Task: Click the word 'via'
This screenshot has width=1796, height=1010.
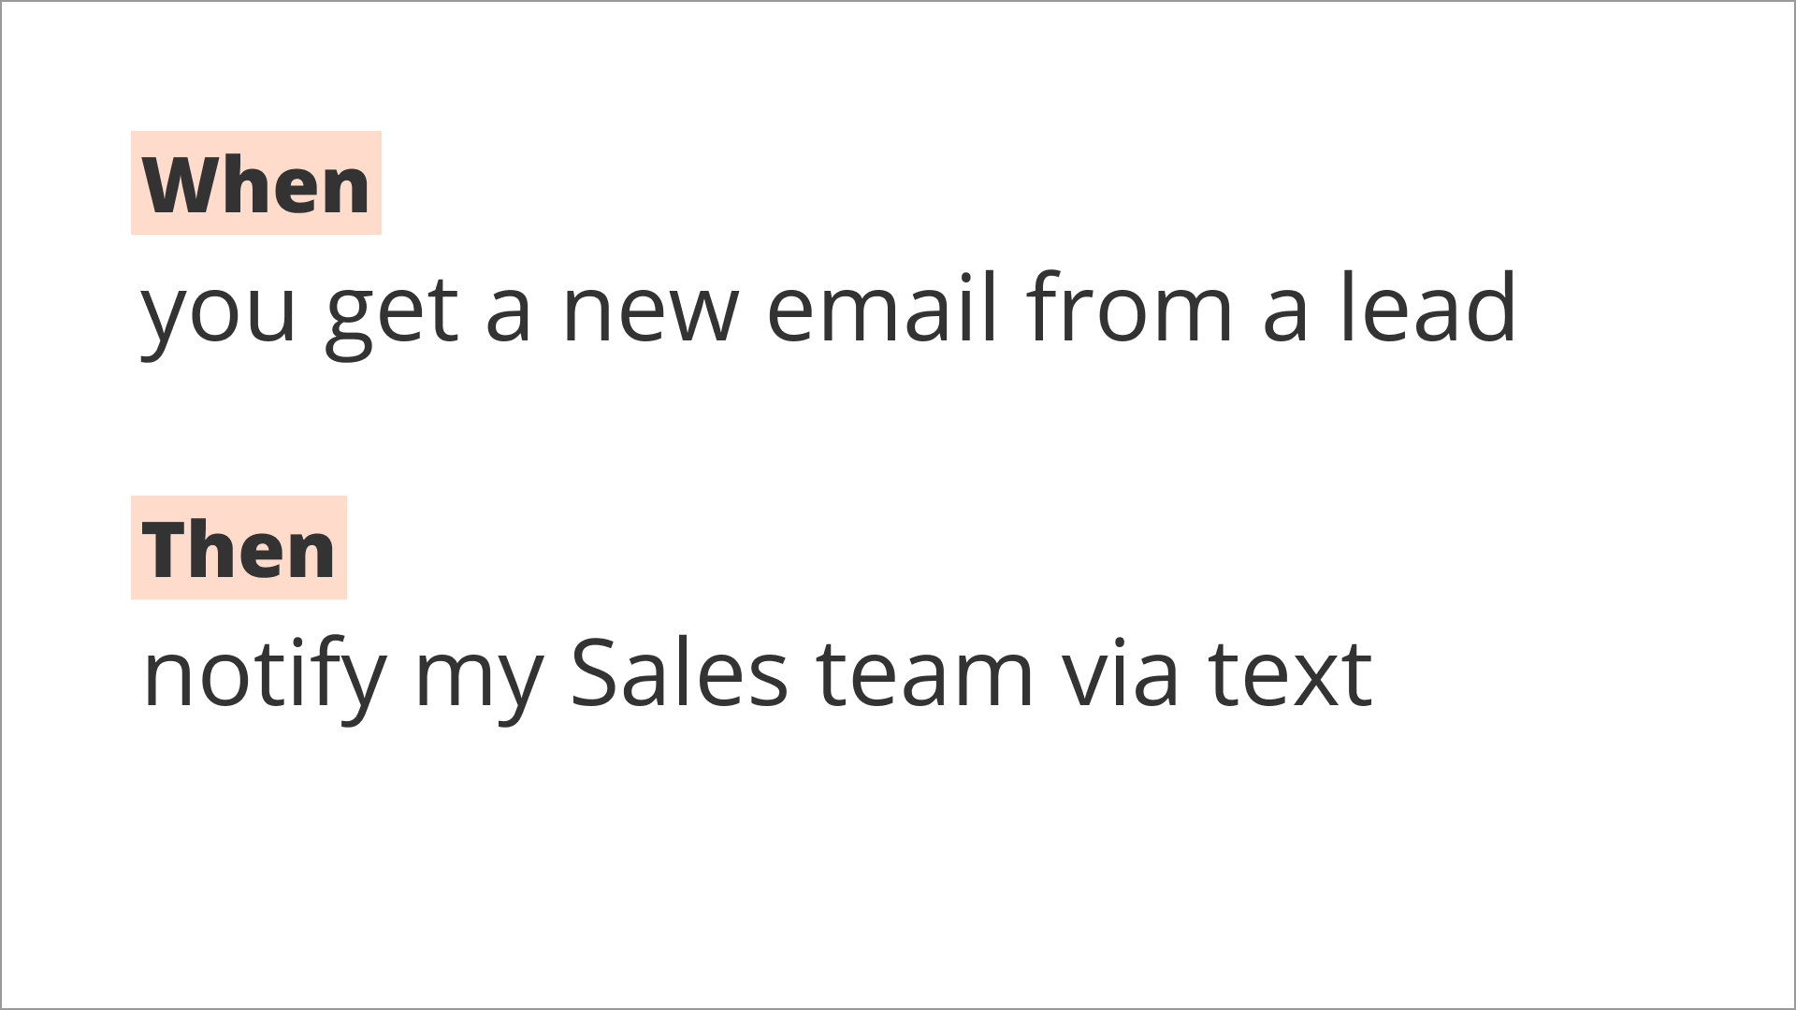Action: point(1121,670)
